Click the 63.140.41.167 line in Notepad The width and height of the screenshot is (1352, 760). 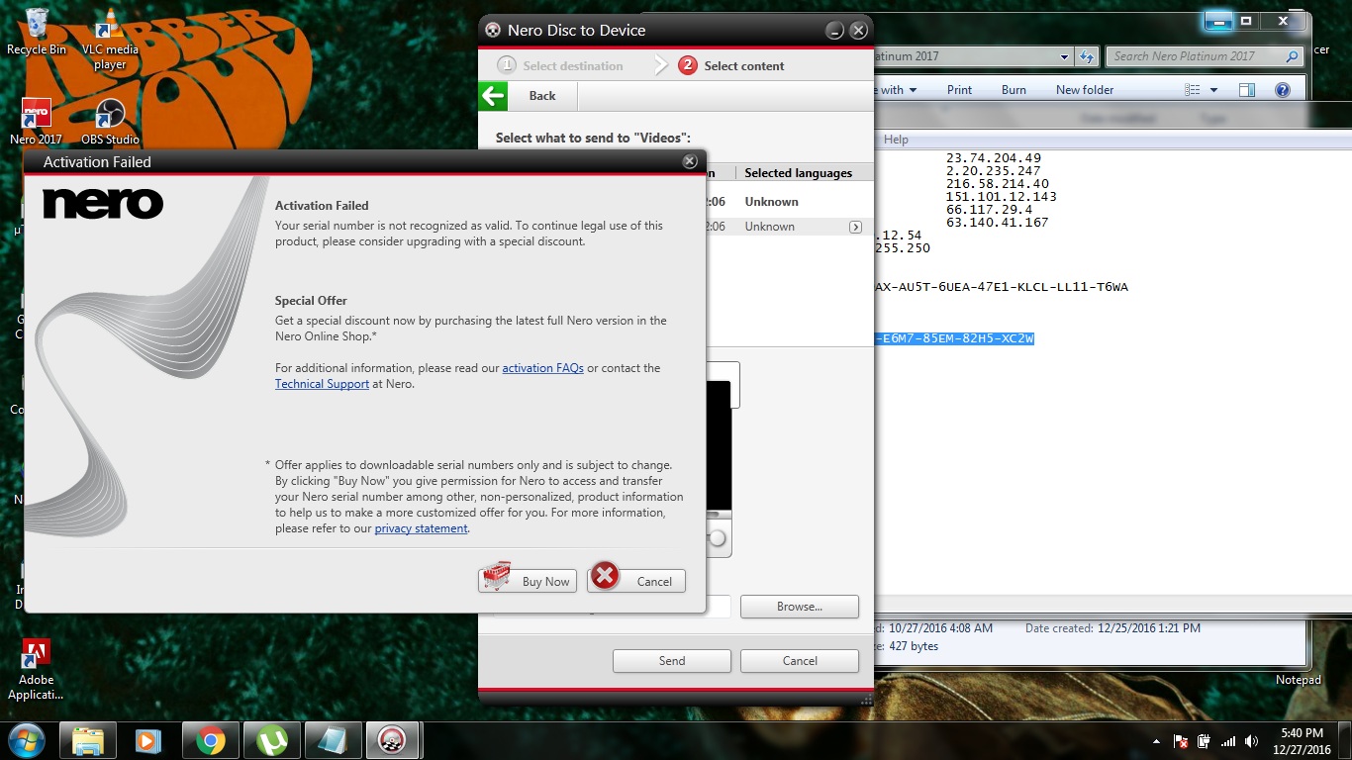click(x=997, y=223)
